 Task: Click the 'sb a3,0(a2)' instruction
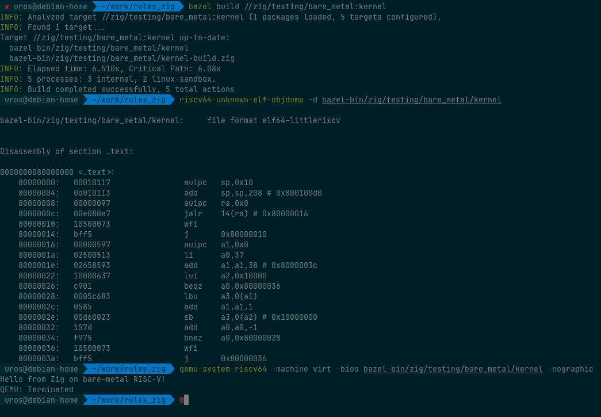(x=220, y=317)
